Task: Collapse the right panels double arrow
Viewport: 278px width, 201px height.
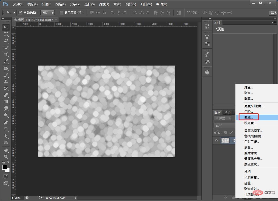Action: click(275, 19)
